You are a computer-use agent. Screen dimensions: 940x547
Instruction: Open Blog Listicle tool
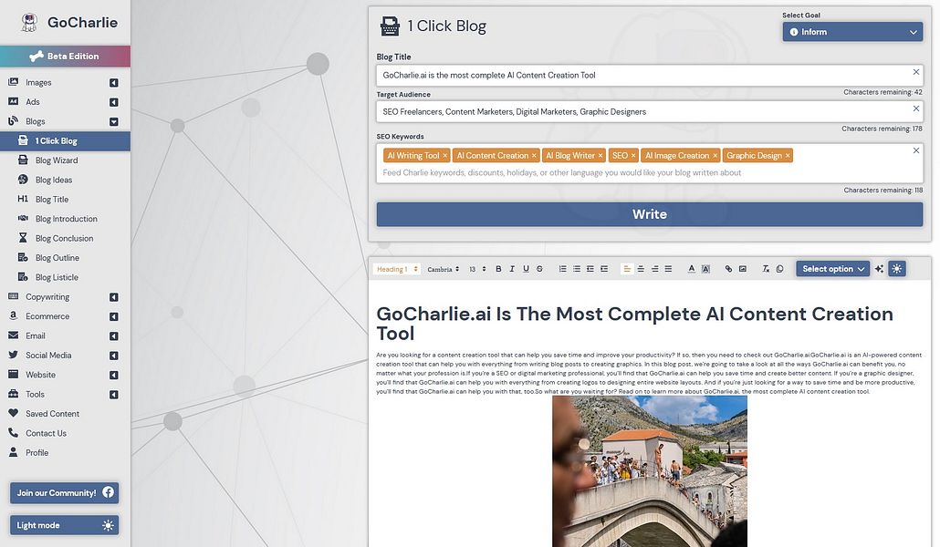pyautogui.click(x=57, y=277)
